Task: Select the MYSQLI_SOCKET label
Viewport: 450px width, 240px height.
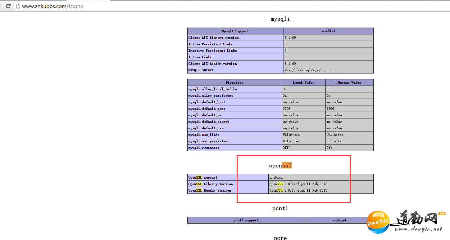Action: [x=201, y=70]
